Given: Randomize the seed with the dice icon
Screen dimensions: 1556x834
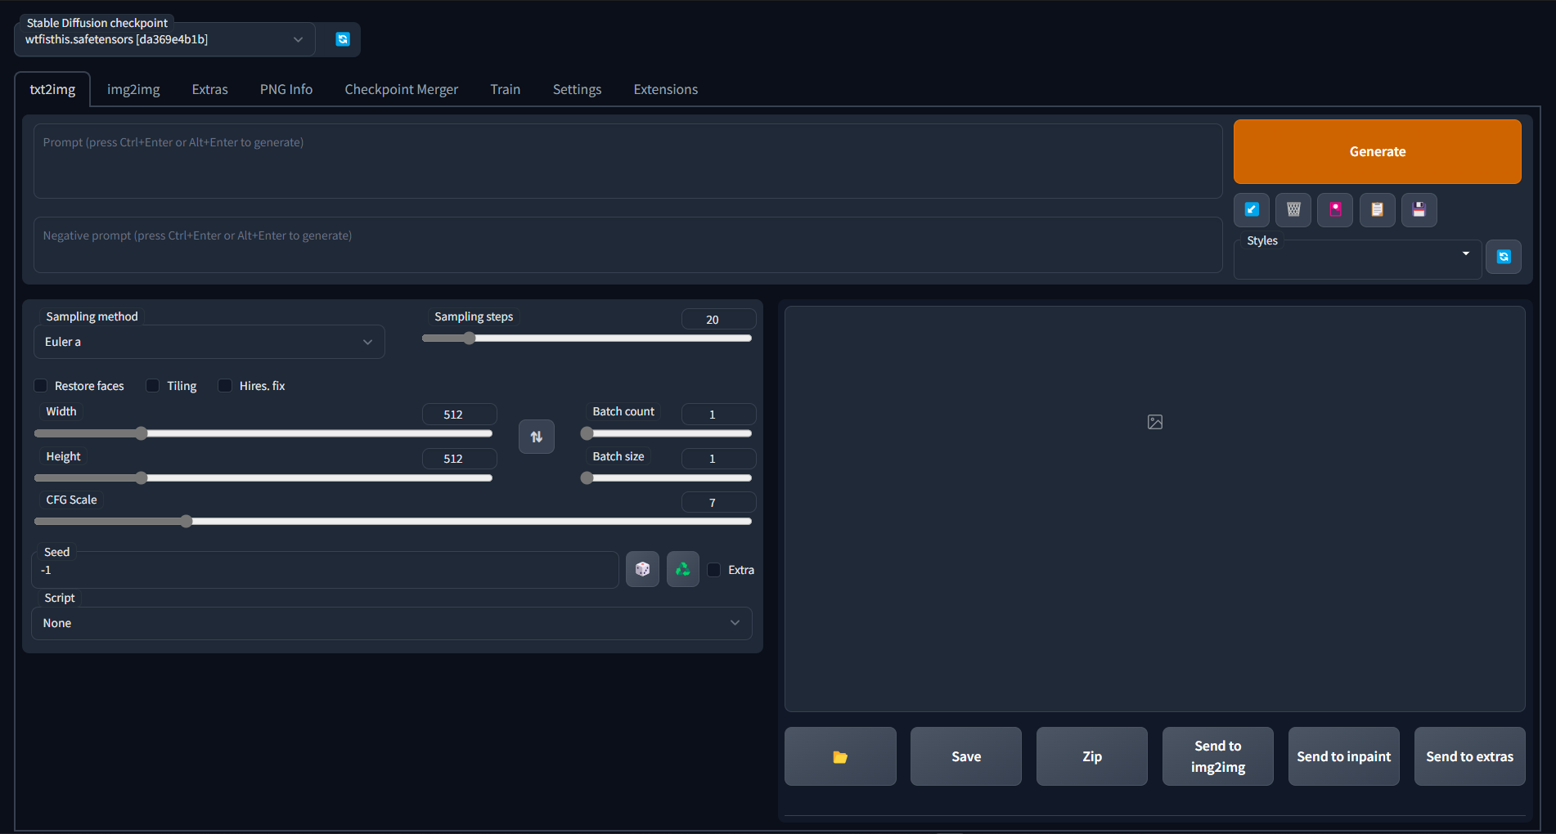Looking at the screenshot, I should 642,569.
